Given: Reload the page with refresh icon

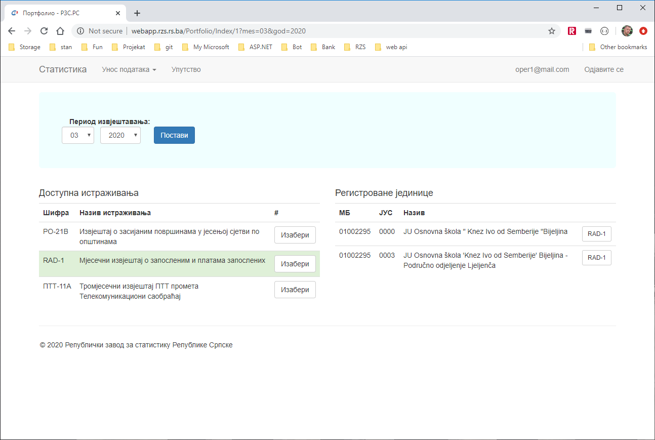Looking at the screenshot, I should 44,31.
